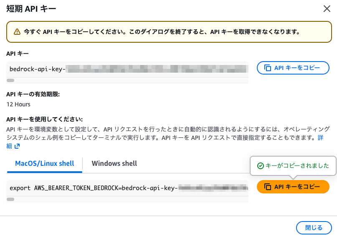Close the 短期 API キー dialog with X
The image size is (337, 237).
click(x=327, y=8)
